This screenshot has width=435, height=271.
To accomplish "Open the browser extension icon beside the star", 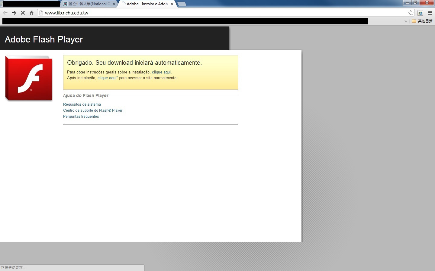I will click(x=420, y=13).
